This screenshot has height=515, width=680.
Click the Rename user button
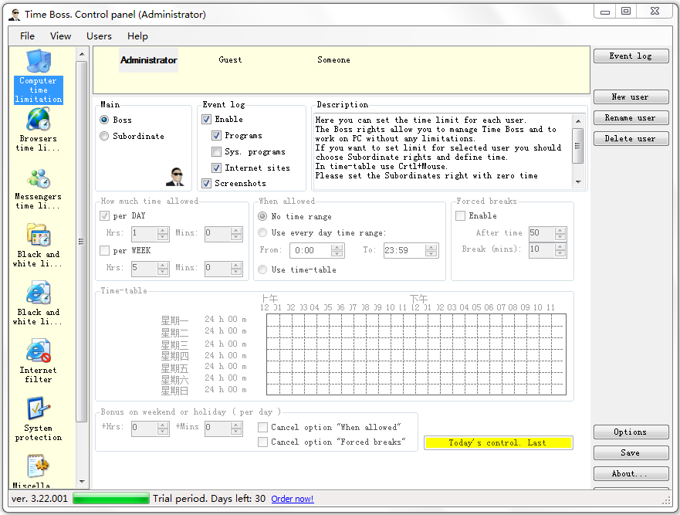631,117
